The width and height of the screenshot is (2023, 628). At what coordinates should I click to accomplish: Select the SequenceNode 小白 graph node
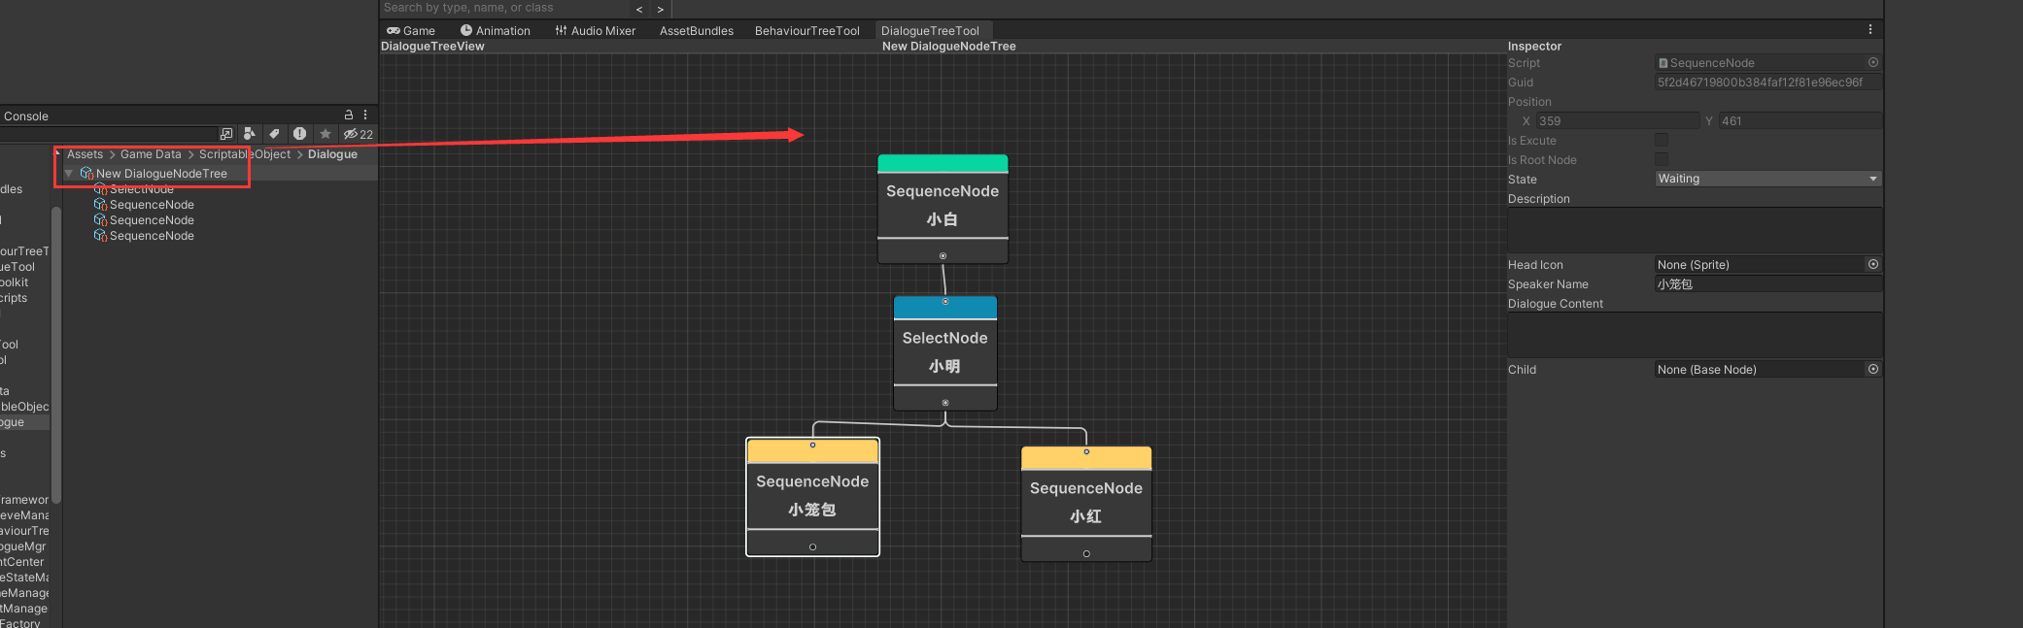coord(943,209)
